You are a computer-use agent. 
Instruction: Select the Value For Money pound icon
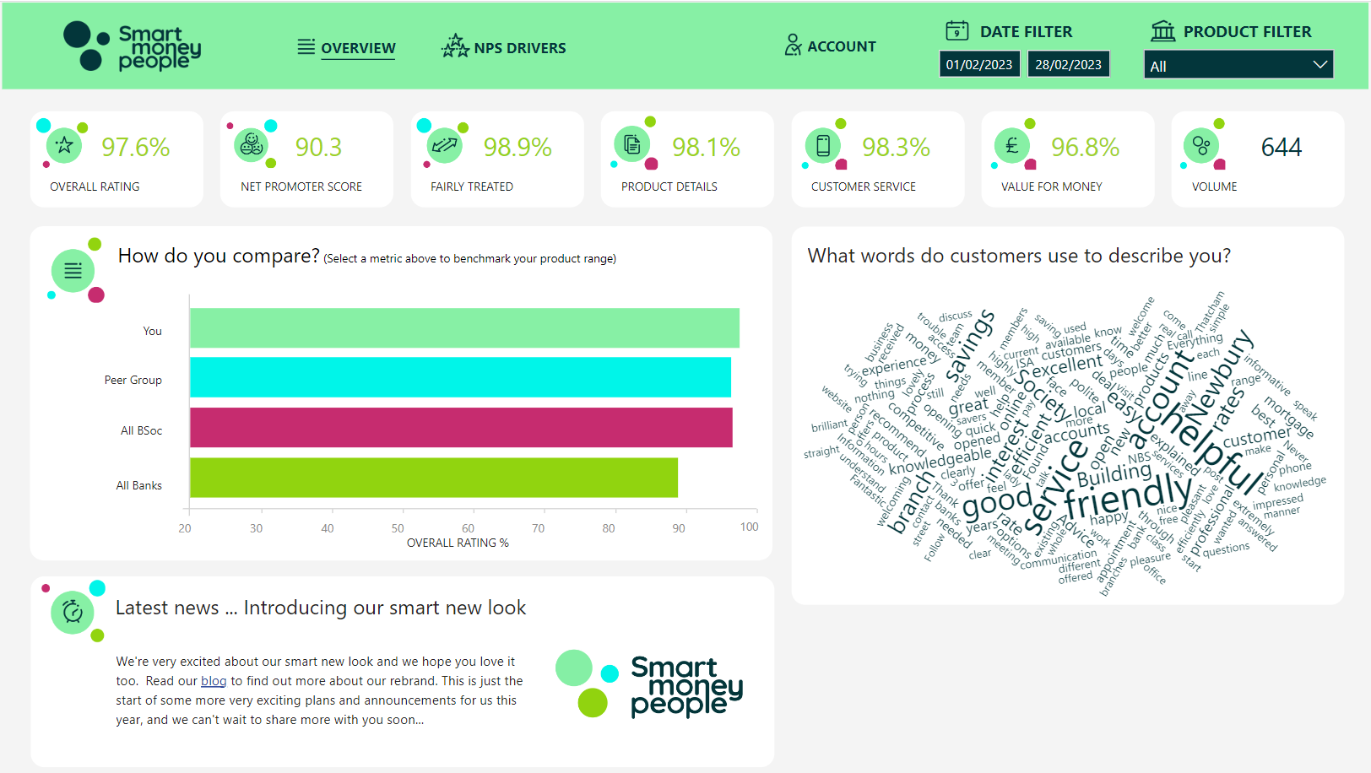pos(1012,146)
